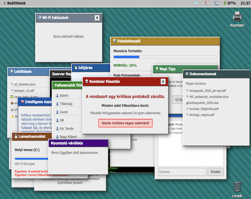Click the warning triangle icon in Letöltések
The height and width of the screenshot is (199, 251).
(x=12, y=117)
